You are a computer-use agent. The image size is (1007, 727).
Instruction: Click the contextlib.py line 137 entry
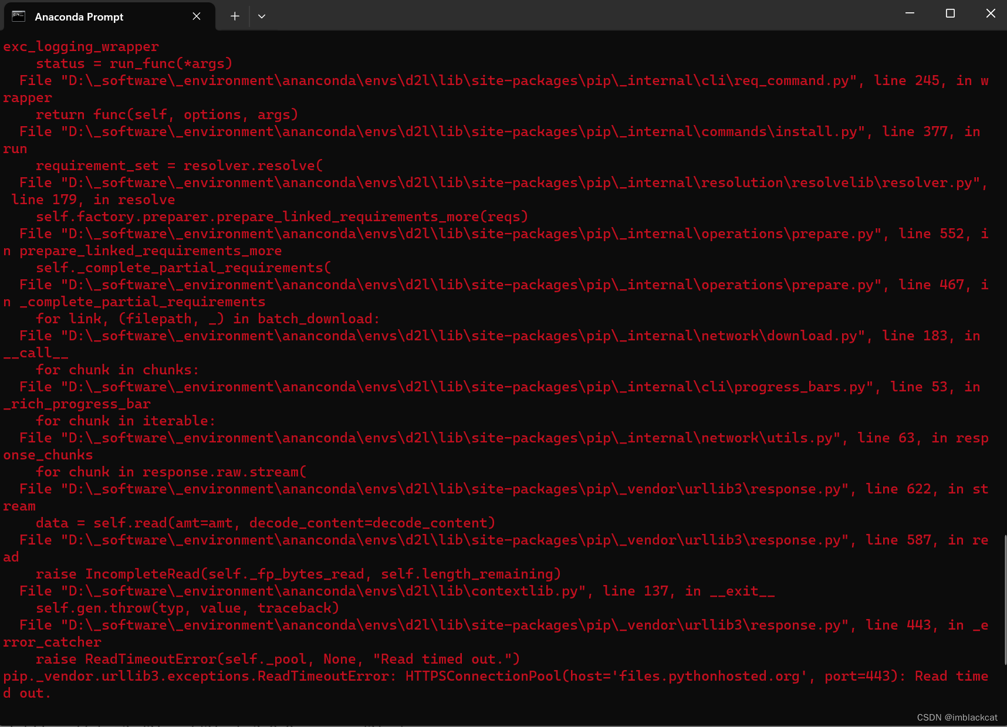coord(397,591)
